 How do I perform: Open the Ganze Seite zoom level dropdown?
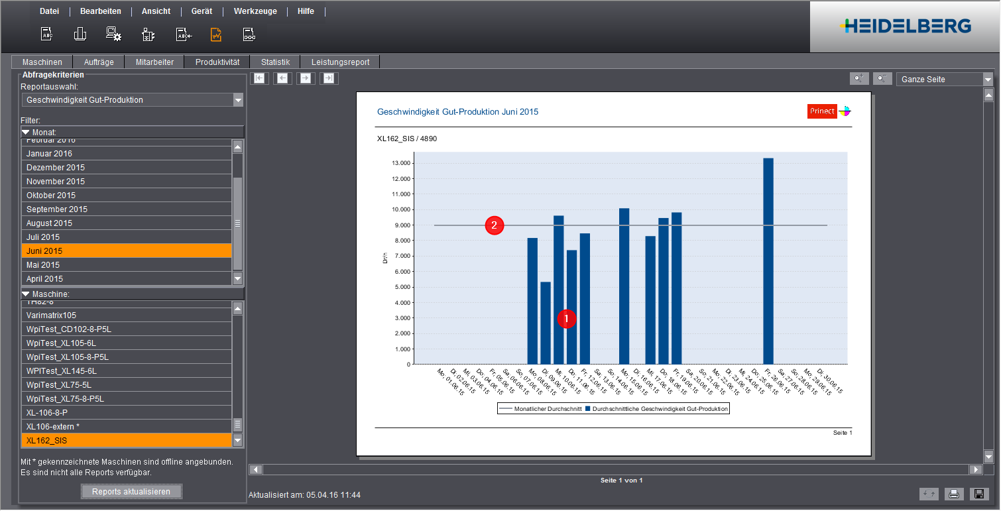tap(944, 78)
